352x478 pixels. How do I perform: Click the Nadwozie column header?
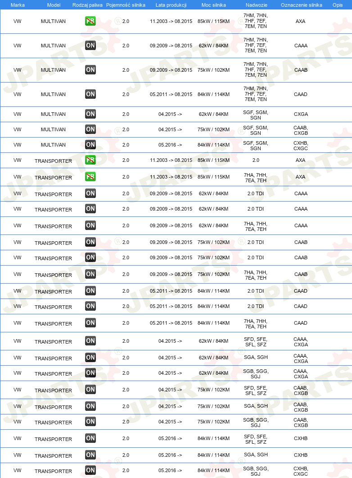click(x=257, y=5)
